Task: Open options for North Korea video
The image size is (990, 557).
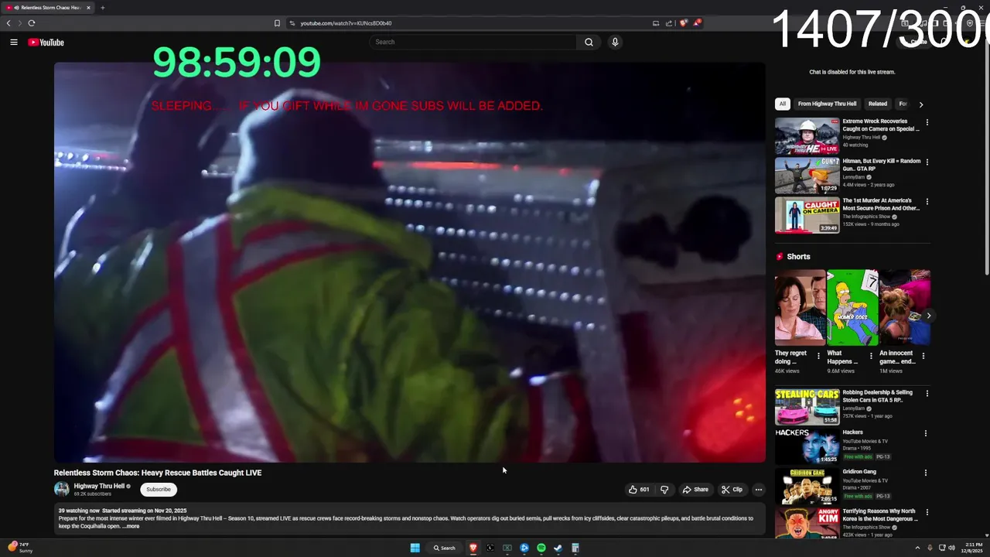Action: (927, 513)
